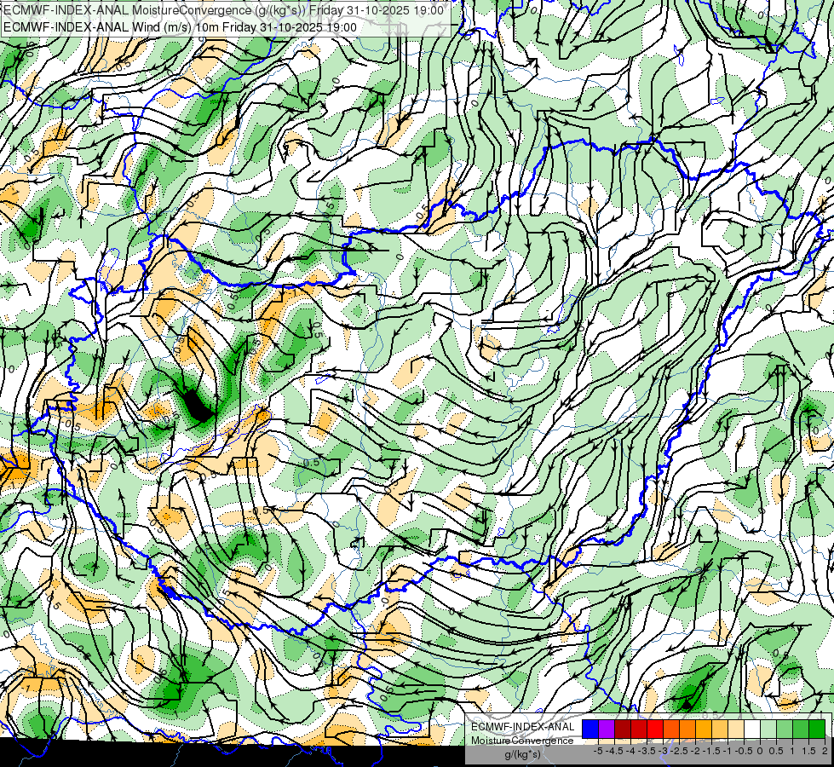Click the '-2' legend scale value
Viewport: 834px width, 767px height.
[x=696, y=751]
